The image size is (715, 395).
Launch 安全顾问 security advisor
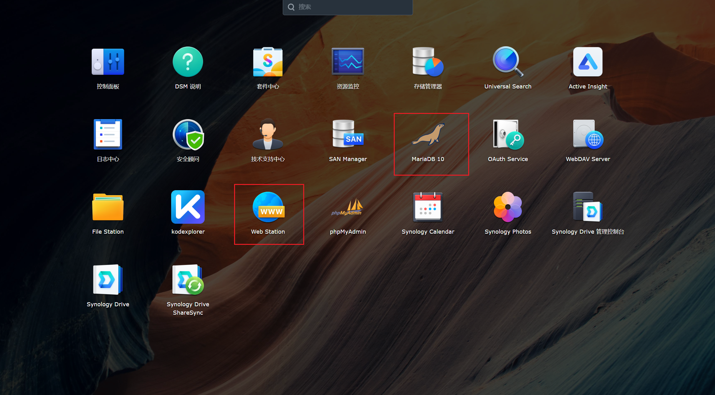point(188,134)
